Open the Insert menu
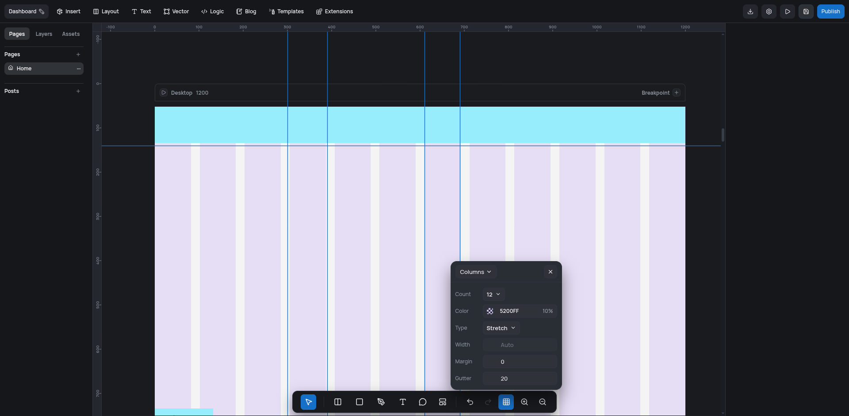849x416 pixels. click(x=69, y=11)
